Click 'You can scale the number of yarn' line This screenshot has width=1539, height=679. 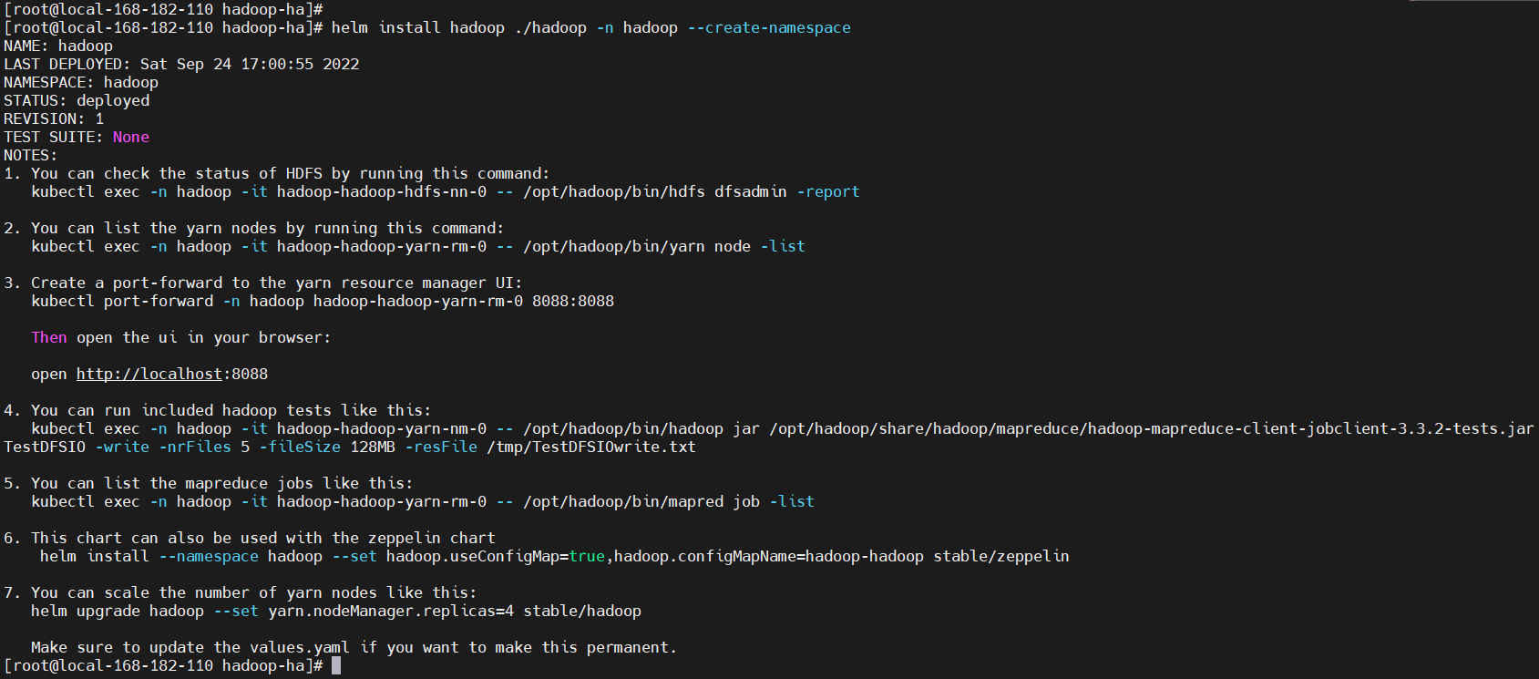click(254, 592)
